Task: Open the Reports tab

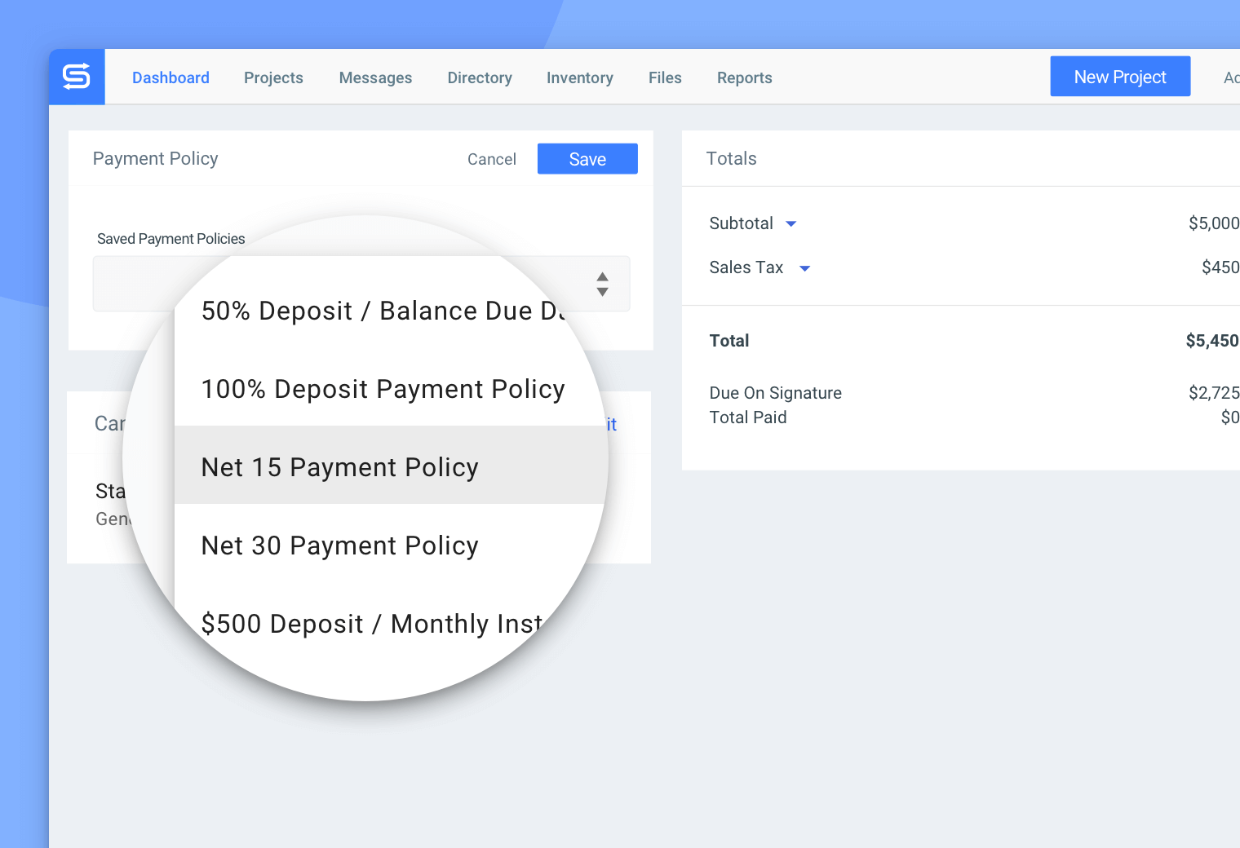Action: (745, 77)
